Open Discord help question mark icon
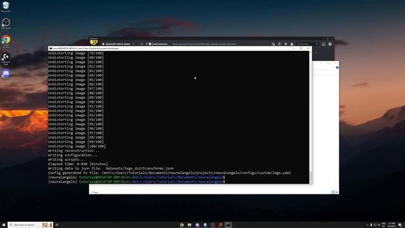This screenshot has height=228, width=405. pyautogui.click(x=330, y=44)
